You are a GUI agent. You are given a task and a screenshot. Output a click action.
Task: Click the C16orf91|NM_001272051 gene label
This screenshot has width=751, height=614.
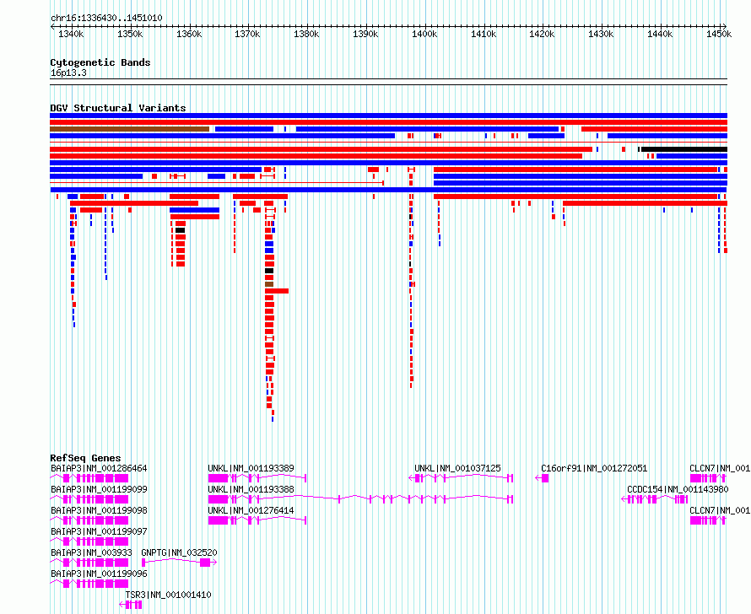(x=594, y=469)
